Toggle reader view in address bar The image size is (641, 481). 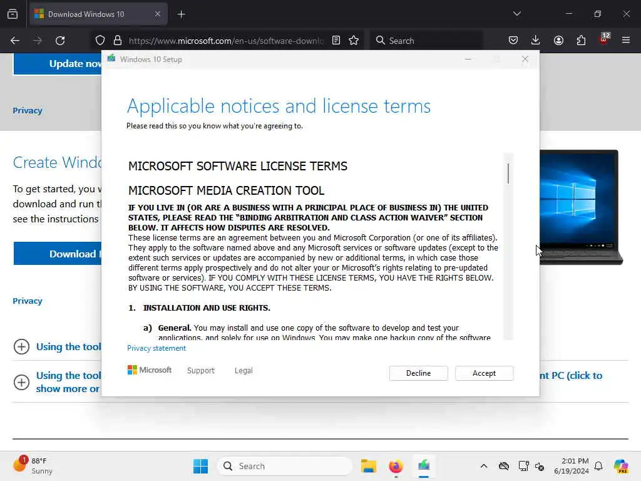tap(336, 40)
